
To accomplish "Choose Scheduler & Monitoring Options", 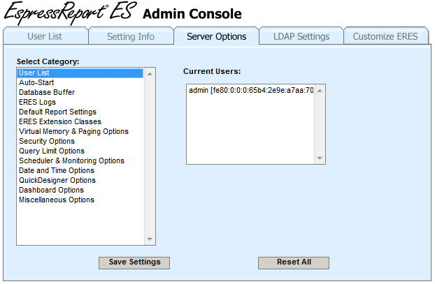I will (80, 160).
